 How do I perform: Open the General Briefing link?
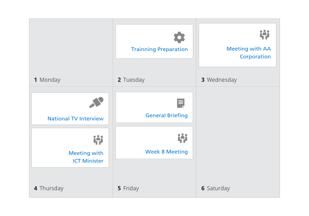pos(166,115)
